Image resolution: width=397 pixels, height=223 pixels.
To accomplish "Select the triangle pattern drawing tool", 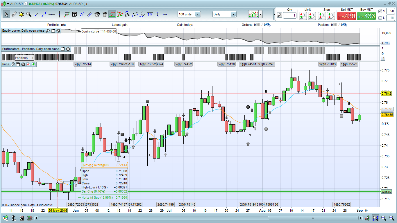I will pyautogui.click(x=120, y=14).
